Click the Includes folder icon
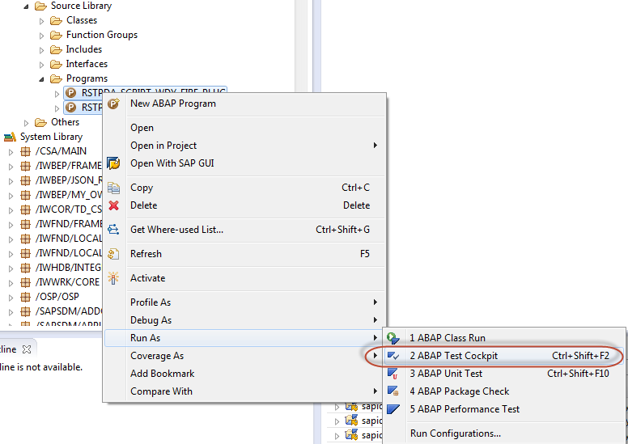 (56, 49)
